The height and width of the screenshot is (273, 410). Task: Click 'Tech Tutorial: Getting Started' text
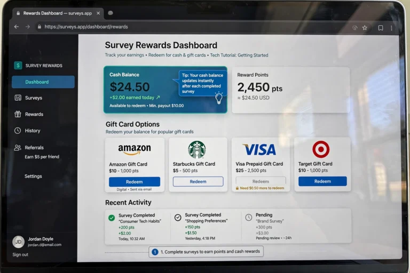(x=239, y=55)
